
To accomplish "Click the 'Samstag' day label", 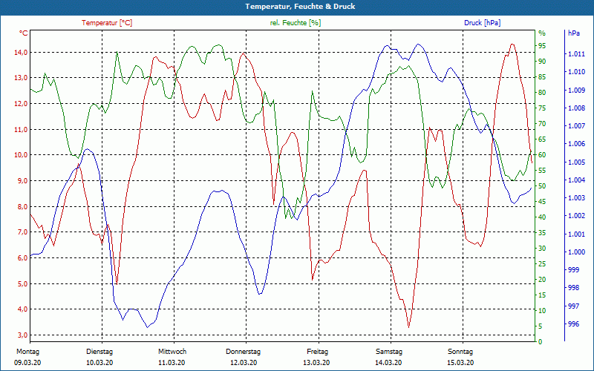I will pyautogui.click(x=389, y=352).
